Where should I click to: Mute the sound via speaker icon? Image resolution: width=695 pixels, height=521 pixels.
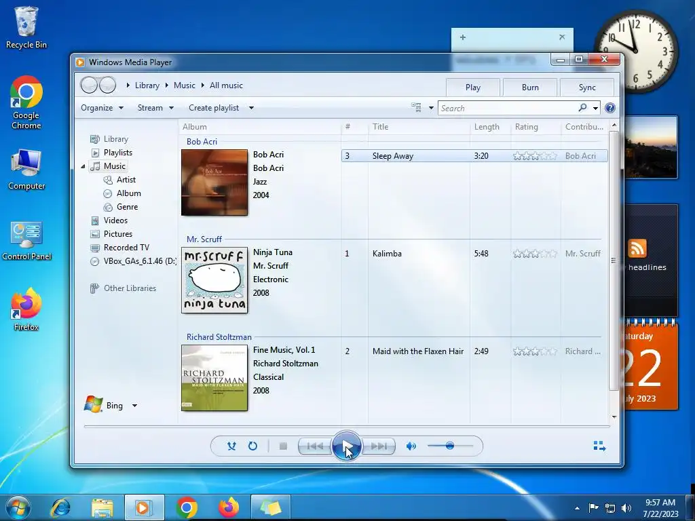(x=411, y=446)
